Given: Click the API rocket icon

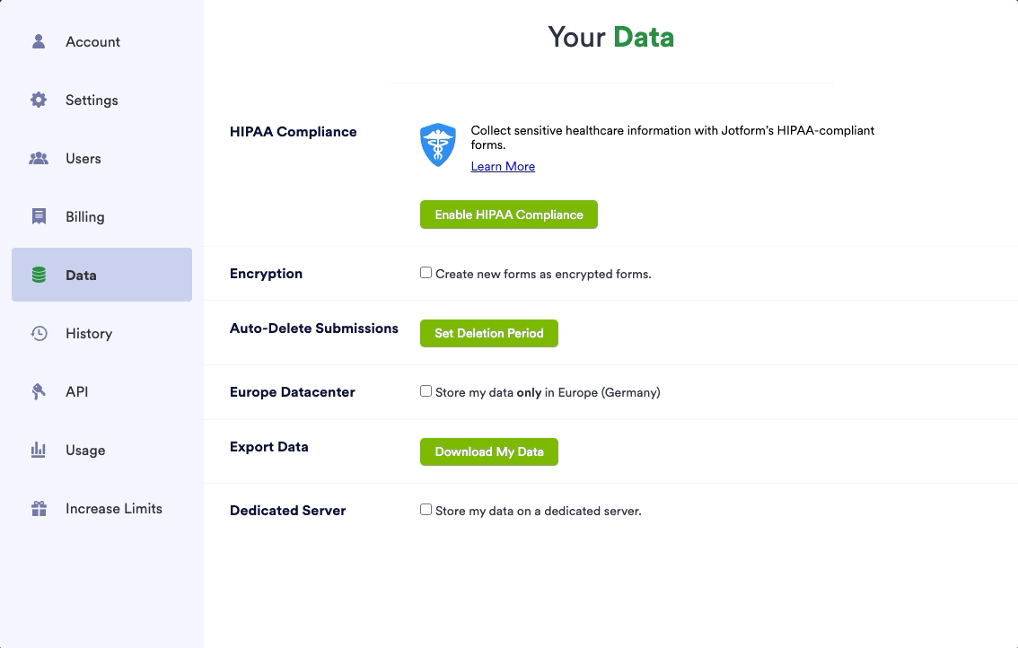Looking at the screenshot, I should tap(39, 391).
